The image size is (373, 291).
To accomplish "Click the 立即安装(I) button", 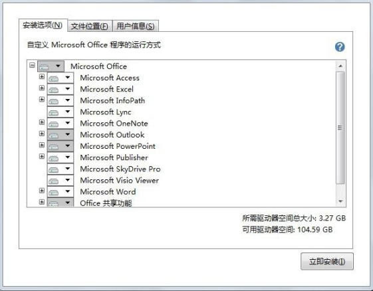I will coord(327,261).
